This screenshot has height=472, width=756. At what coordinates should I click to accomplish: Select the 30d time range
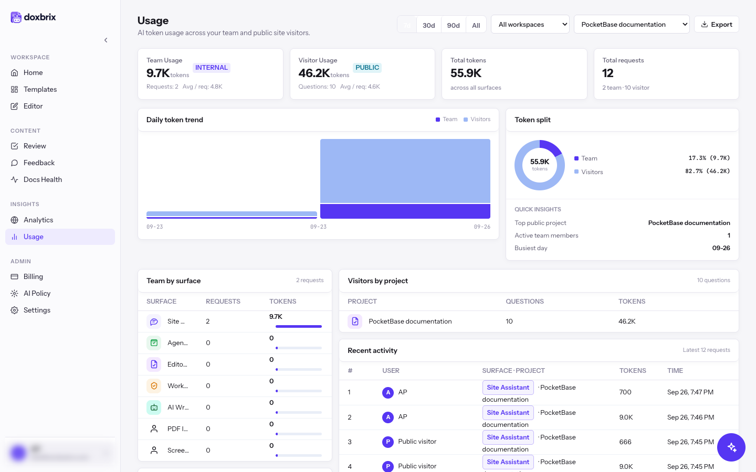428,25
